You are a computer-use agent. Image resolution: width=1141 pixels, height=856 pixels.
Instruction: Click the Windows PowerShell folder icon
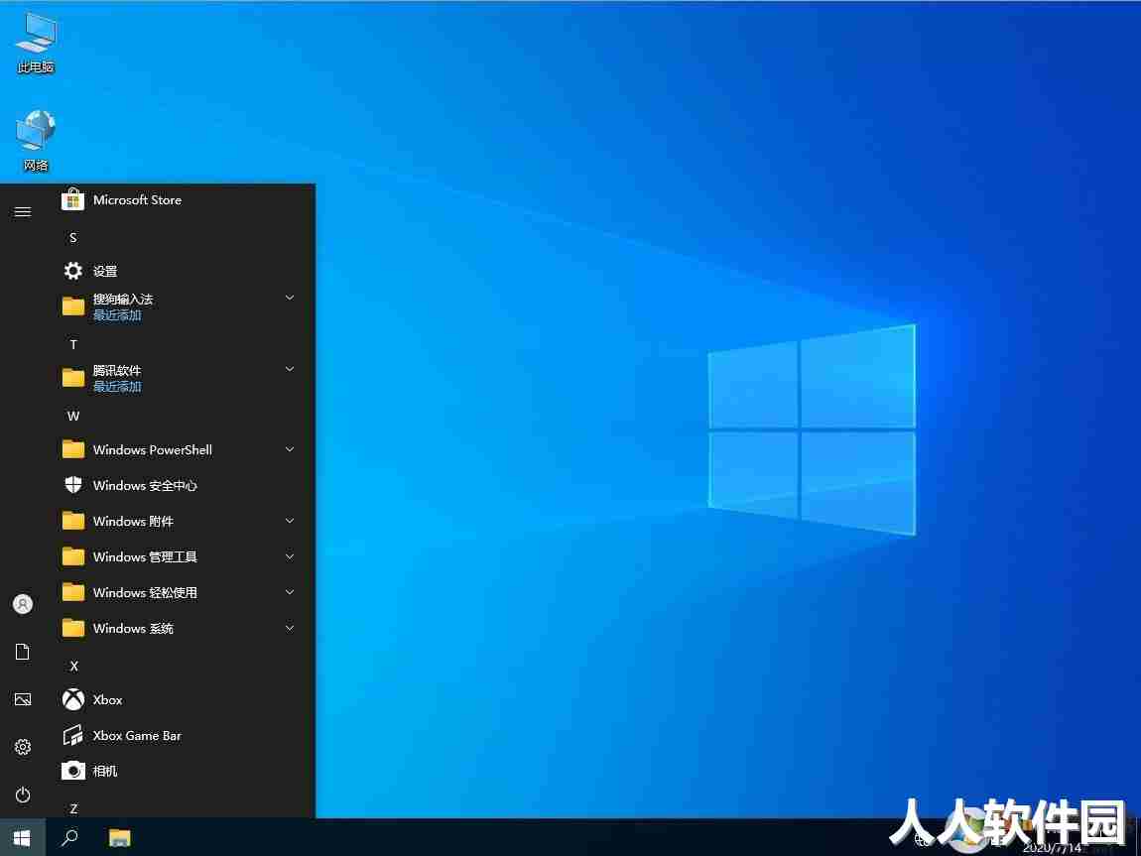tap(72, 449)
